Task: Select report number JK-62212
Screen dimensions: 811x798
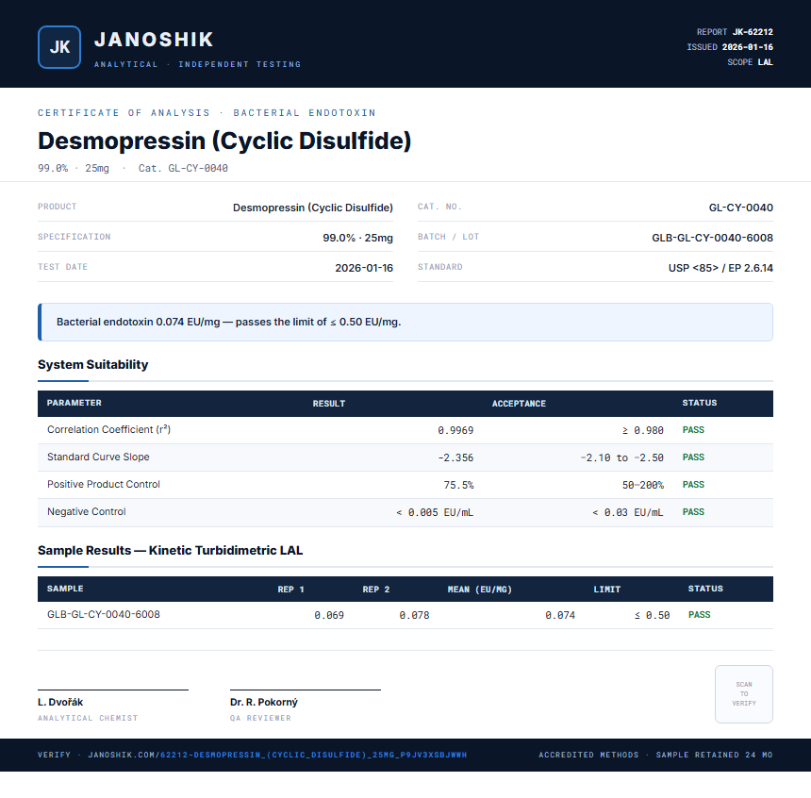Action: pyautogui.click(x=753, y=32)
